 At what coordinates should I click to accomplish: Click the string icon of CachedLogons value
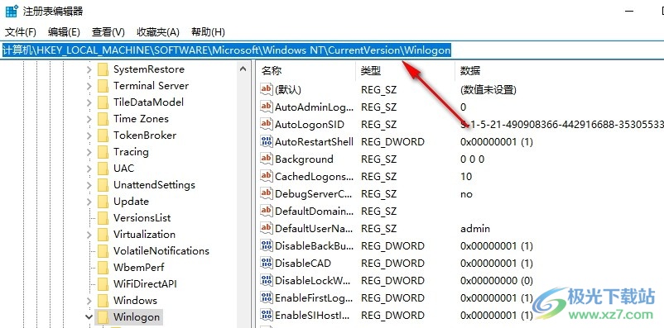[266, 175]
